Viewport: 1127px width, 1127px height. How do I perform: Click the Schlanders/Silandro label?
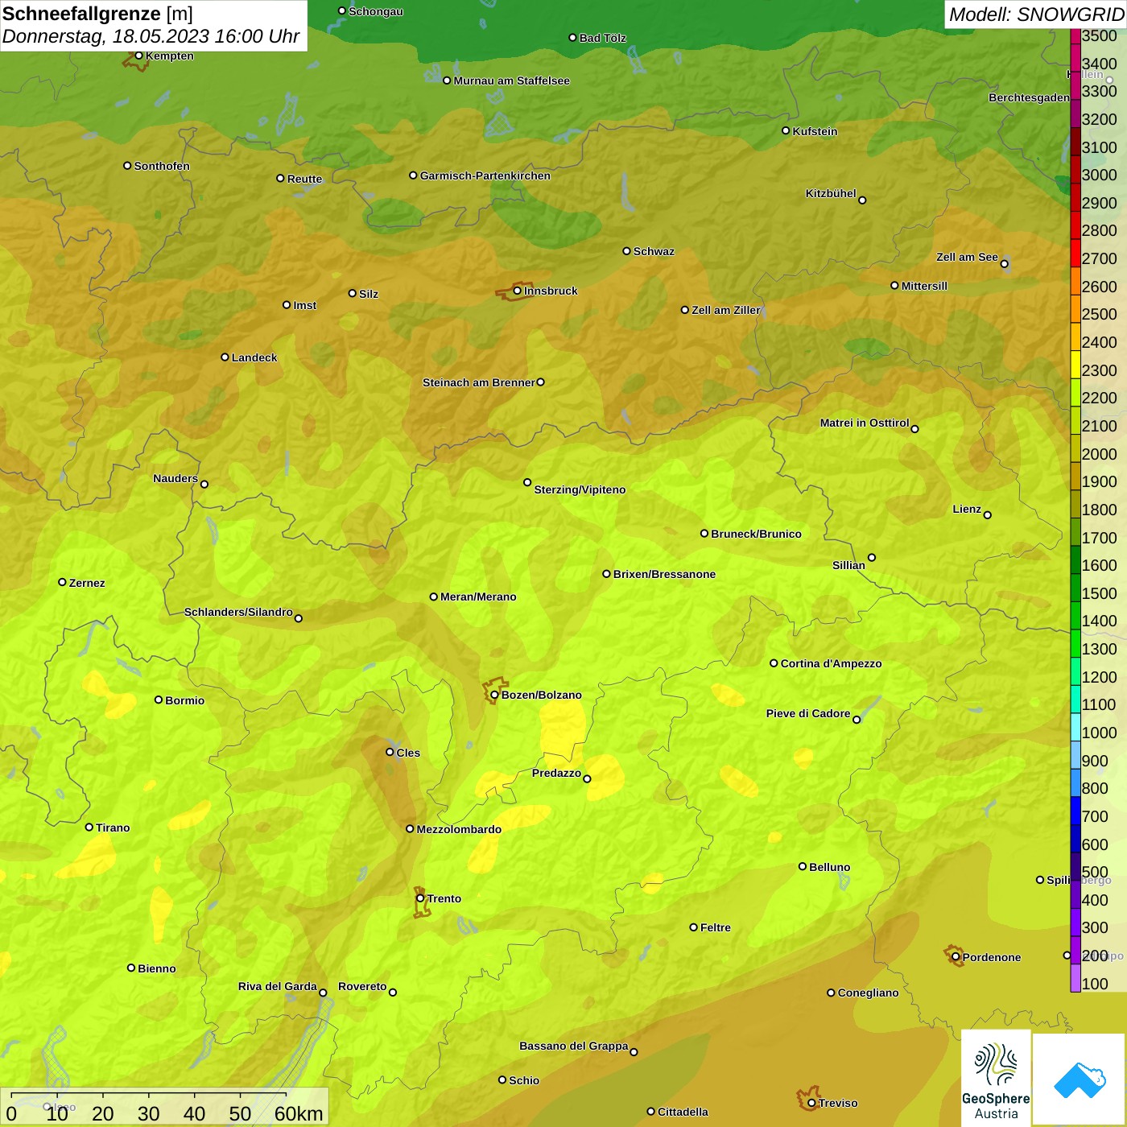238,612
